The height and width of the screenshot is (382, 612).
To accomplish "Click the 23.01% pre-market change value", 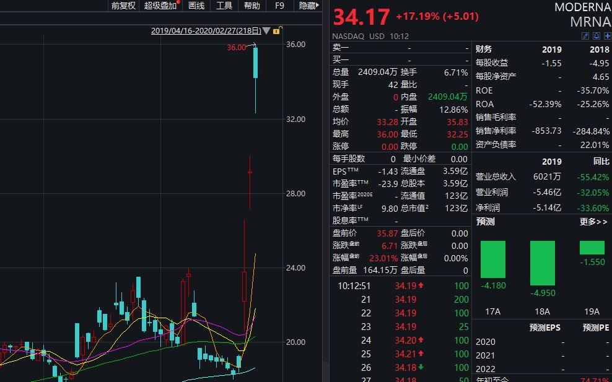I will [x=383, y=258].
